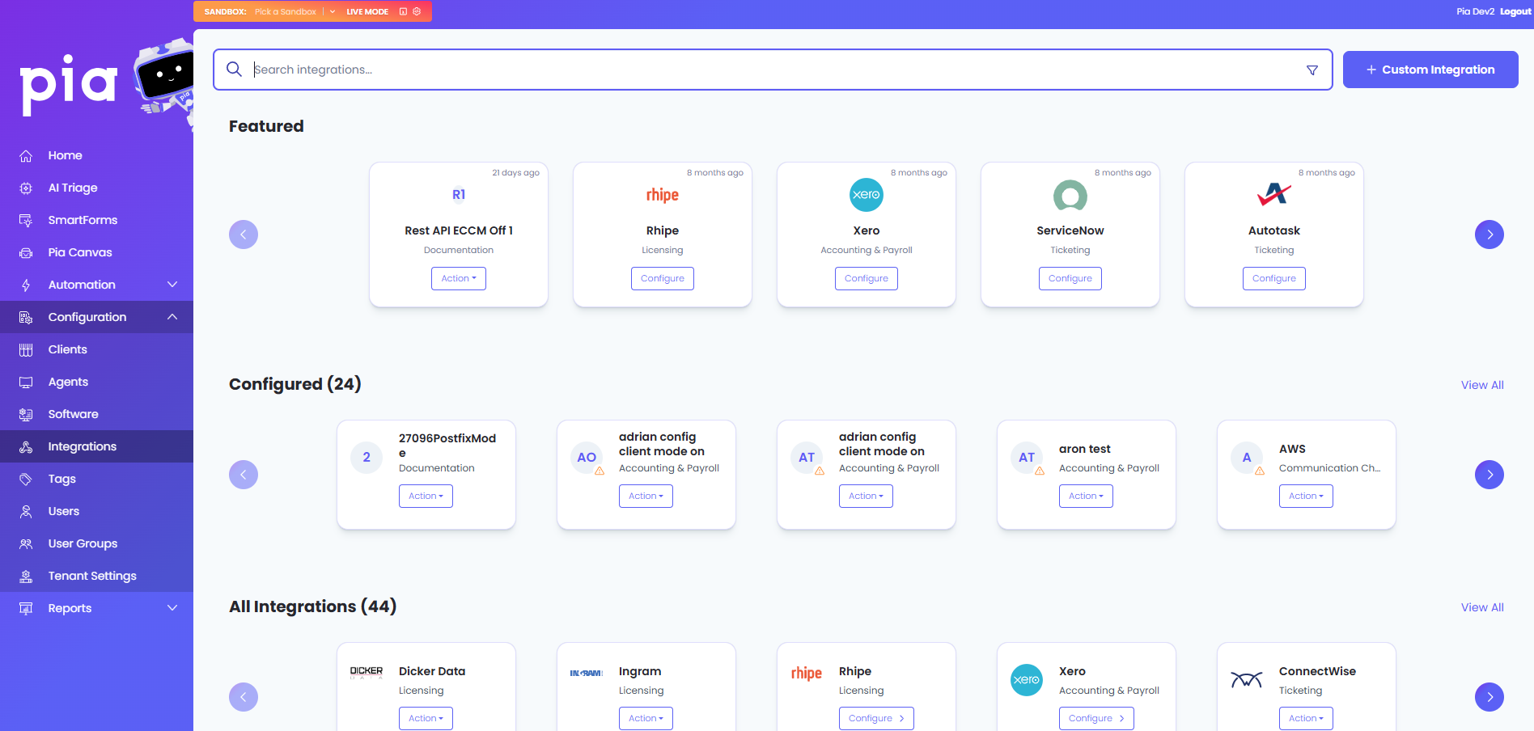
Task: Open the Pick a Sandbox dropdown
Action: coord(295,11)
